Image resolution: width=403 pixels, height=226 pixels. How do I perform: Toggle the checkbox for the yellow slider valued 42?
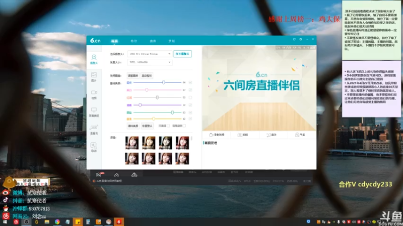pyautogui.click(x=190, y=119)
